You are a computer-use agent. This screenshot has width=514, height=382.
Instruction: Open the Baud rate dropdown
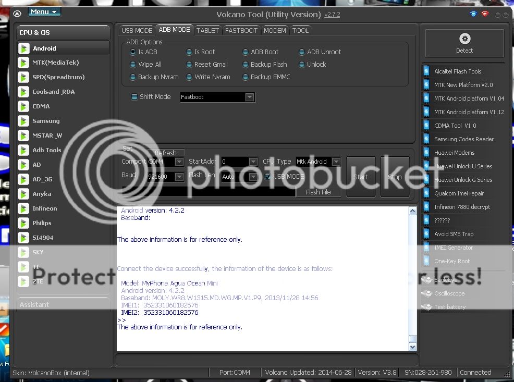pyautogui.click(x=179, y=177)
